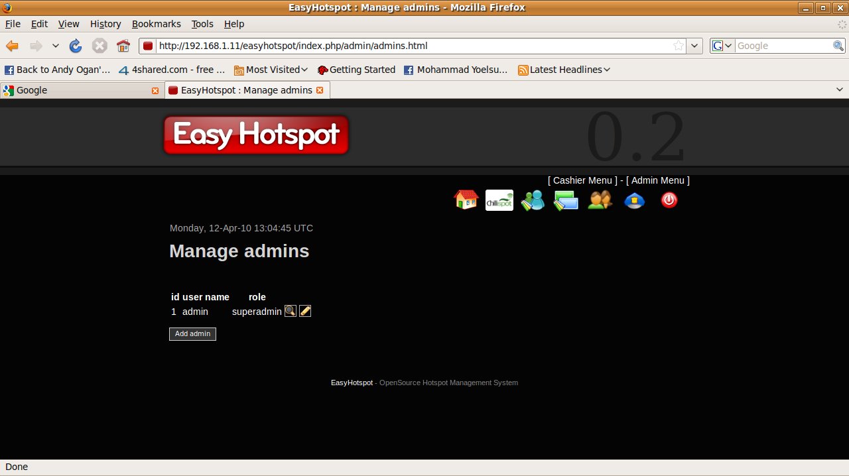This screenshot has width=849, height=476.
Task: Close the EasyHotspot Manage admins tab
Action: pos(320,90)
